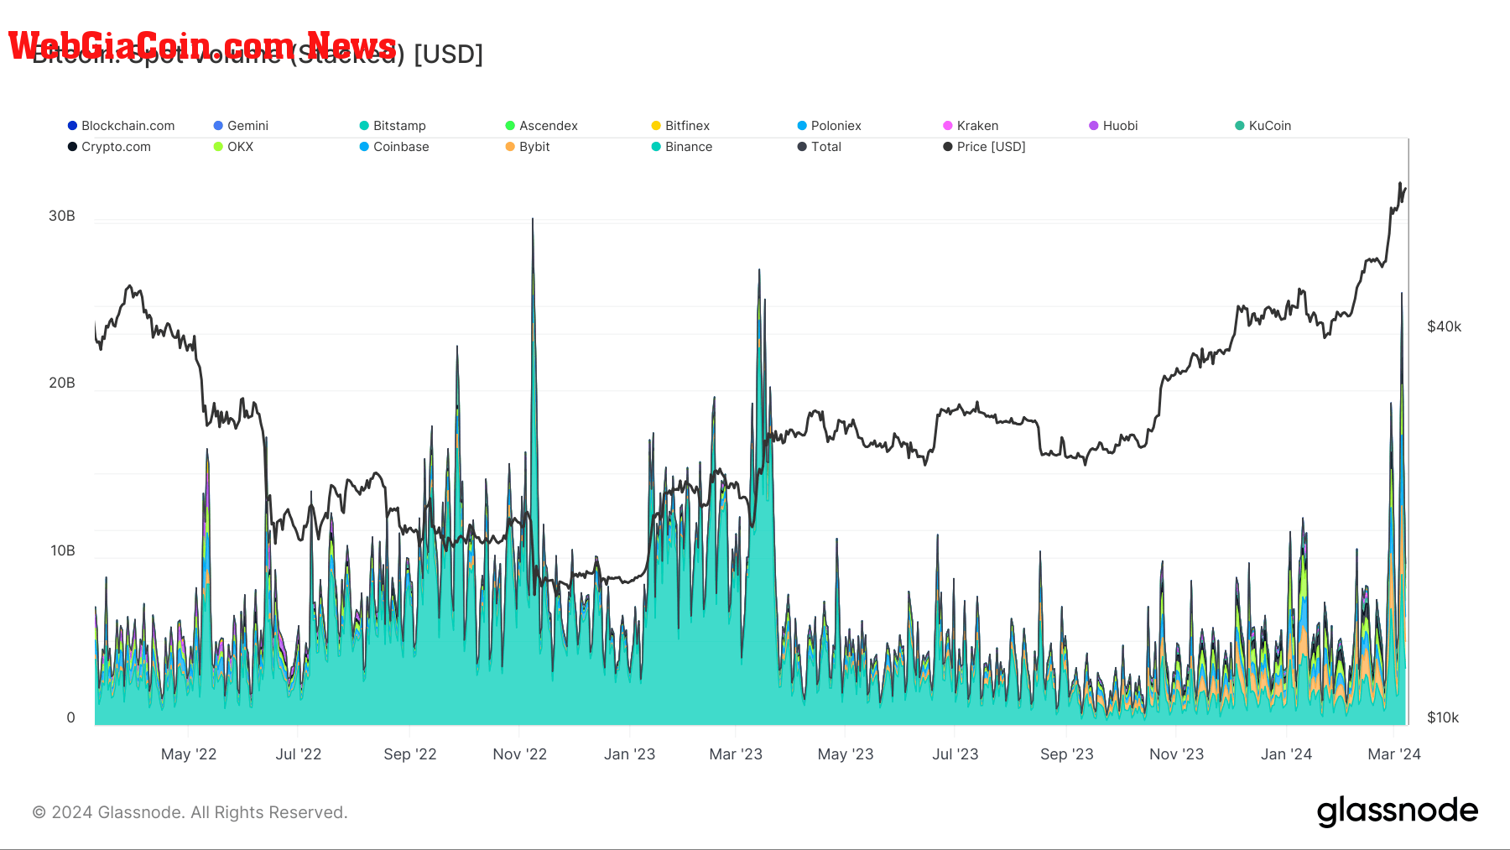Click the Glassnode copyright notice
The image size is (1510, 850).
click(190, 812)
